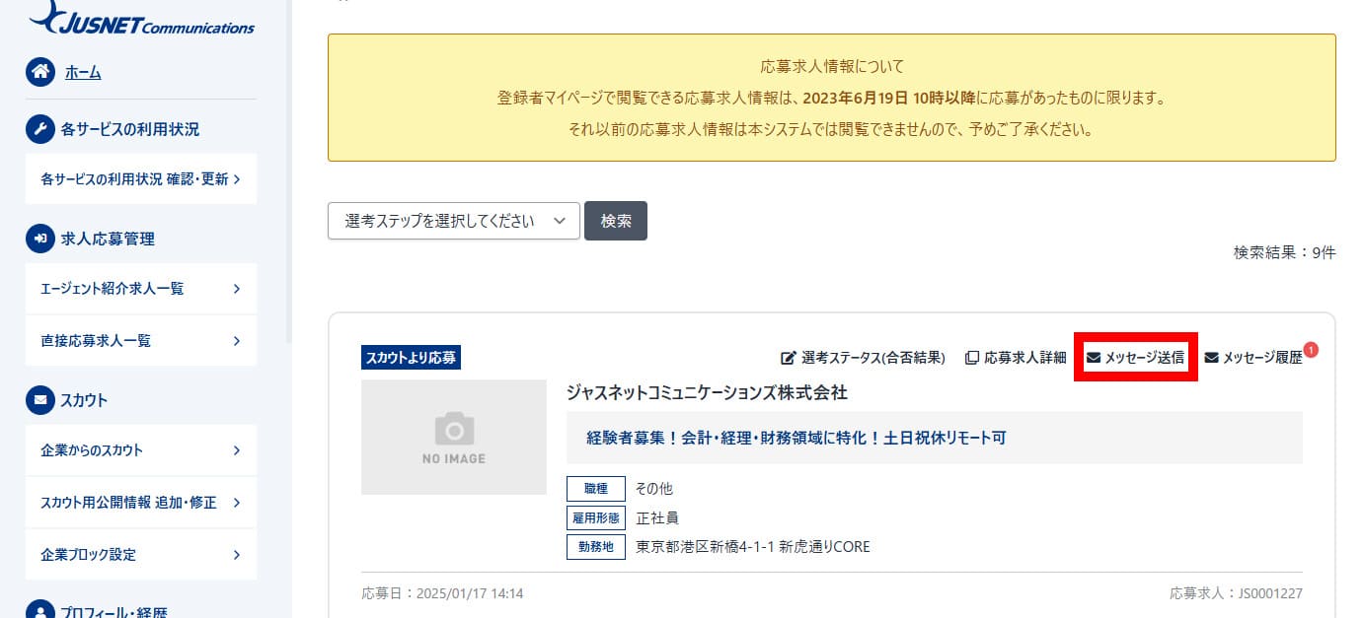
Task: Click the プロフィール・経歴 section heading text
Action: click(x=115, y=610)
